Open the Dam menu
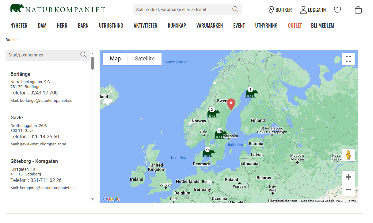 click(42, 25)
